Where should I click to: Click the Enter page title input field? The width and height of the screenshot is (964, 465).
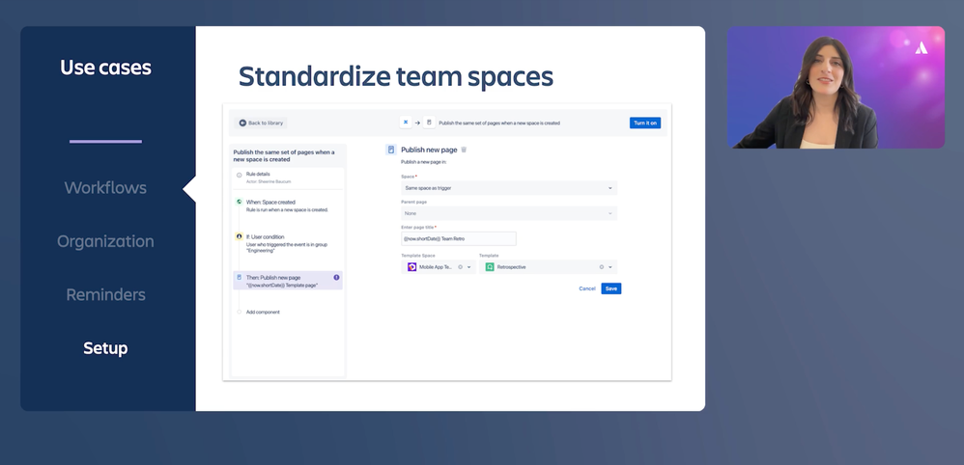point(459,238)
